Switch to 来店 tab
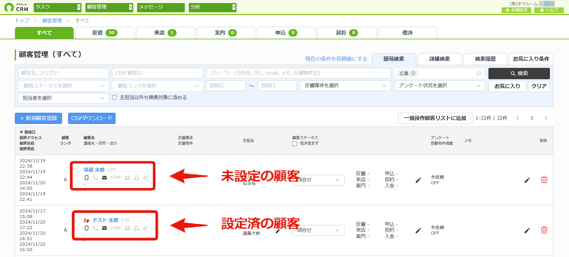Screen dimensions: 569x257 point(165,33)
